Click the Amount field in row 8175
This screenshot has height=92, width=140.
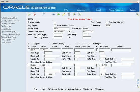[121, 50]
